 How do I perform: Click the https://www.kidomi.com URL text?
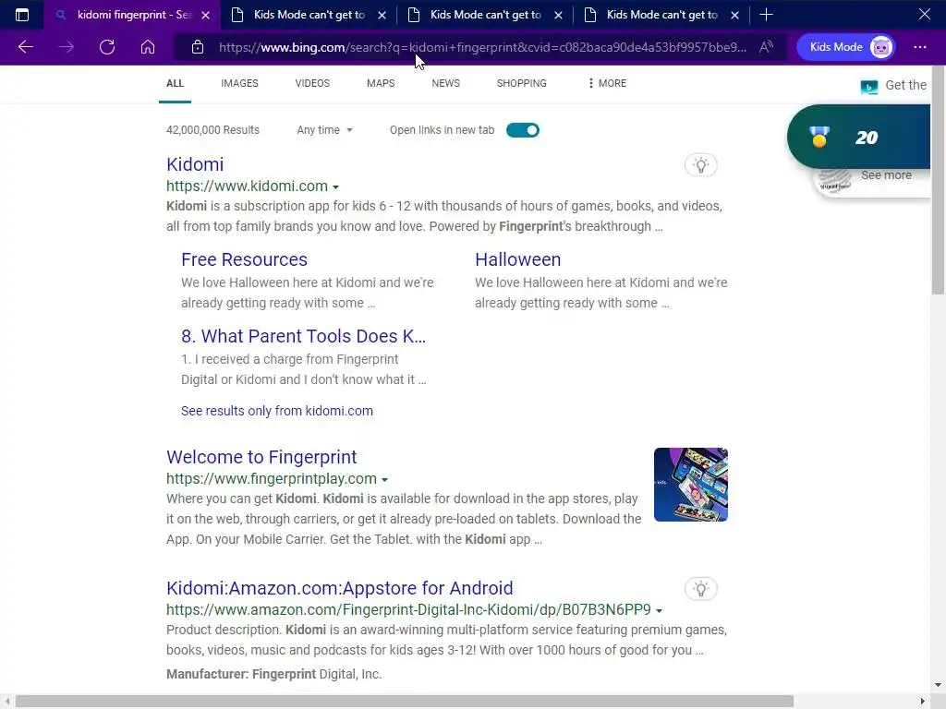coord(248,186)
